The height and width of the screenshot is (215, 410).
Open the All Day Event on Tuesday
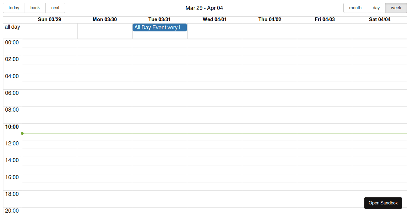coord(160,28)
